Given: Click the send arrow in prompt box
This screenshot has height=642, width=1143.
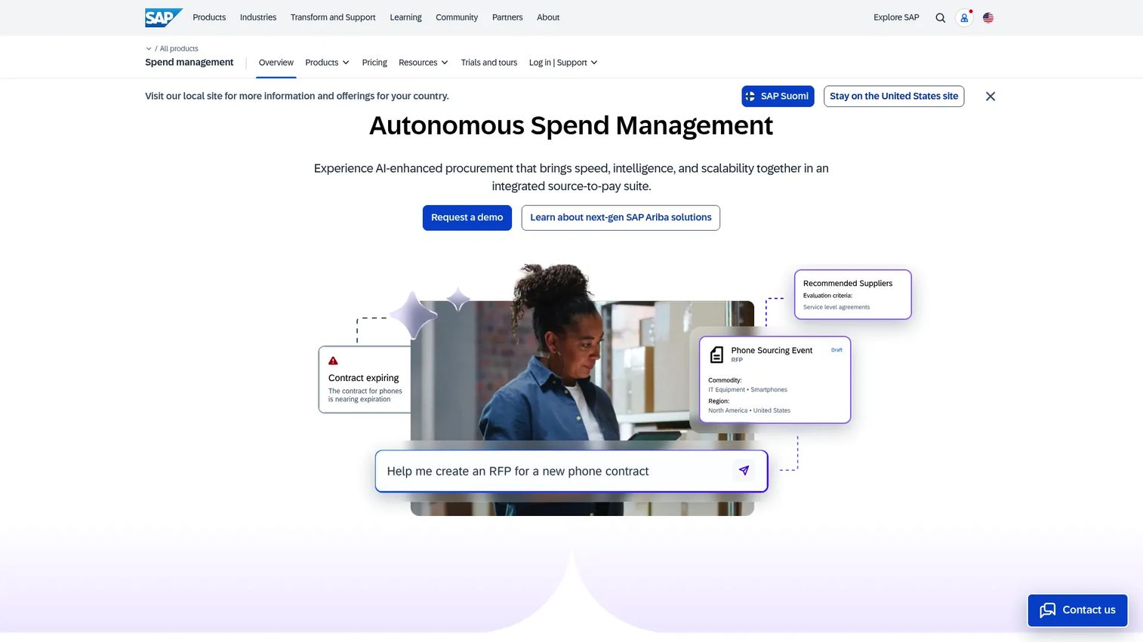Looking at the screenshot, I should (744, 471).
